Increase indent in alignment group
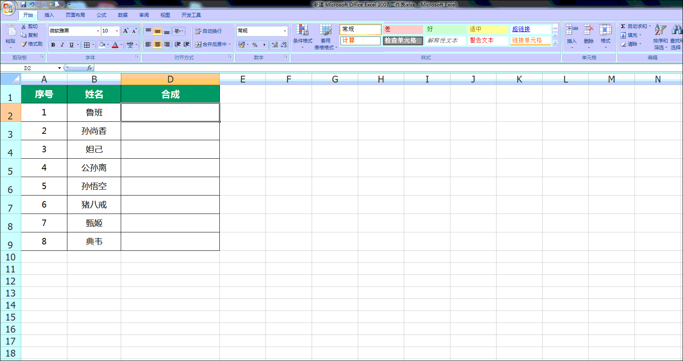This screenshot has height=361, width=683. 186,44
